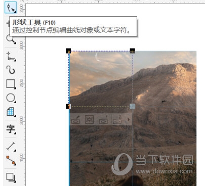This screenshot has height=186, width=205.
Task: Toggle Lock contents to PowerClip icon
Action: pyautogui.click(x=117, y=119)
